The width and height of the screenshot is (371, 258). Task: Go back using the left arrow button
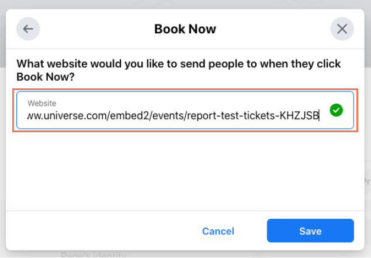click(x=28, y=29)
